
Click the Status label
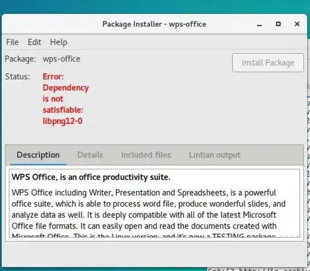point(17,76)
